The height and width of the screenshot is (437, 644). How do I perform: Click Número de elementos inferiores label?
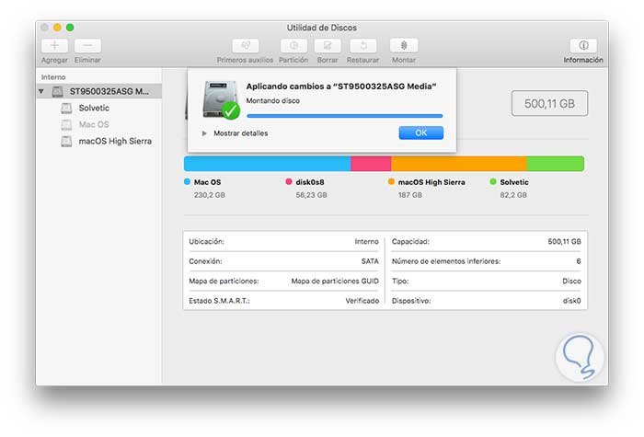(x=446, y=261)
